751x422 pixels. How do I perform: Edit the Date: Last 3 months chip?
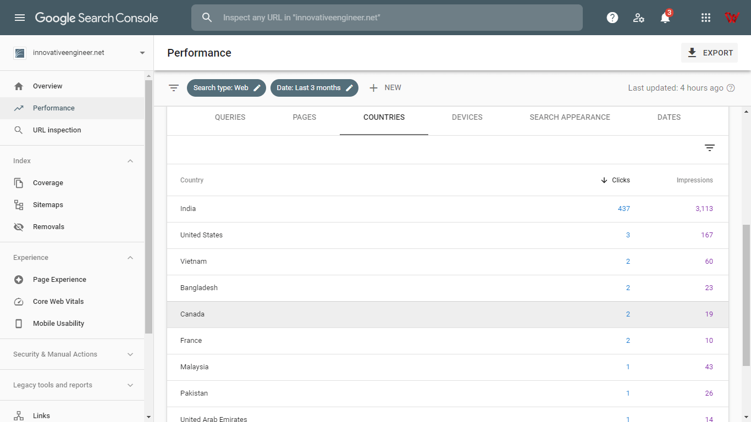click(x=314, y=88)
